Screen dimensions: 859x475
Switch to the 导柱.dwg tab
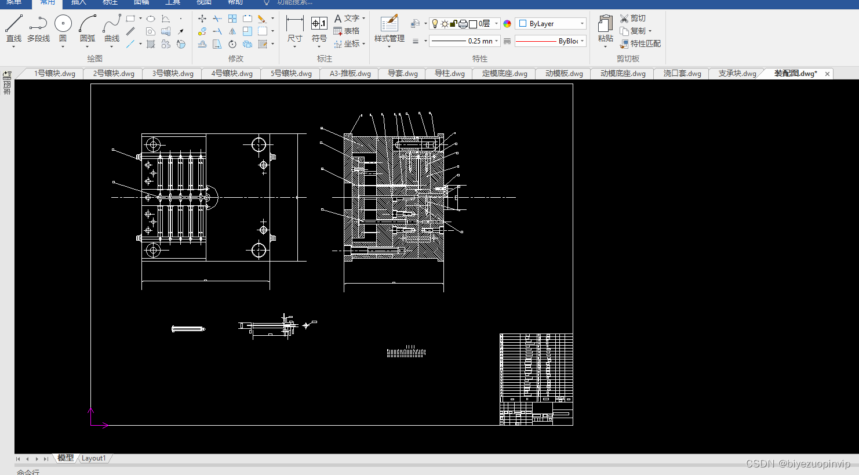click(x=450, y=74)
